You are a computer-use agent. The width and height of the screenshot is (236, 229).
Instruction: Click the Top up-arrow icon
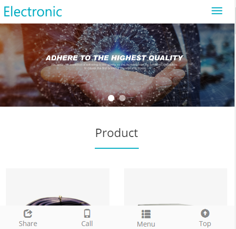(x=205, y=213)
